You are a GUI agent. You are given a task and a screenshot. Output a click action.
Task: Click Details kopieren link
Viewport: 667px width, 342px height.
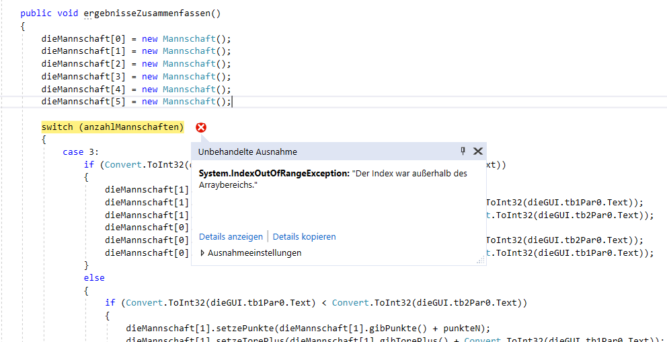pyautogui.click(x=304, y=236)
